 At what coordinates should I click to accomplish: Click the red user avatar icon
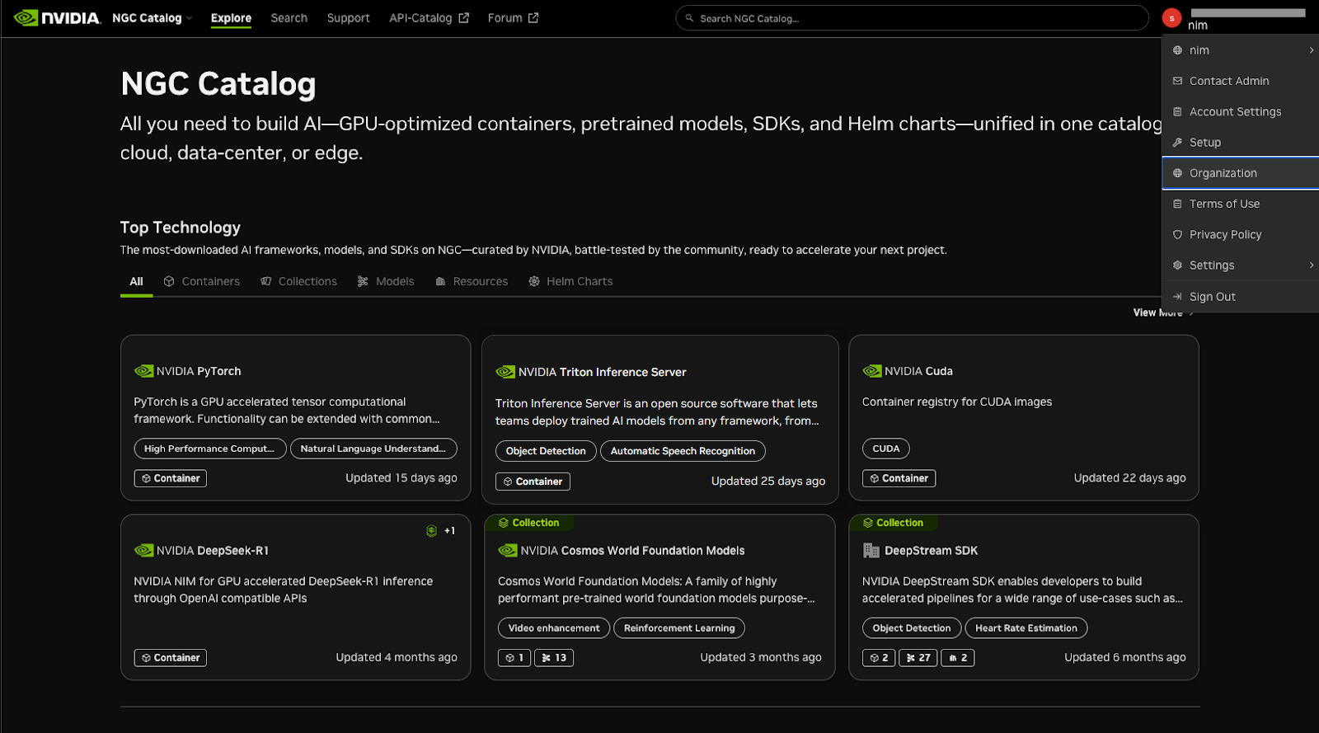(x=1171, y=18)
